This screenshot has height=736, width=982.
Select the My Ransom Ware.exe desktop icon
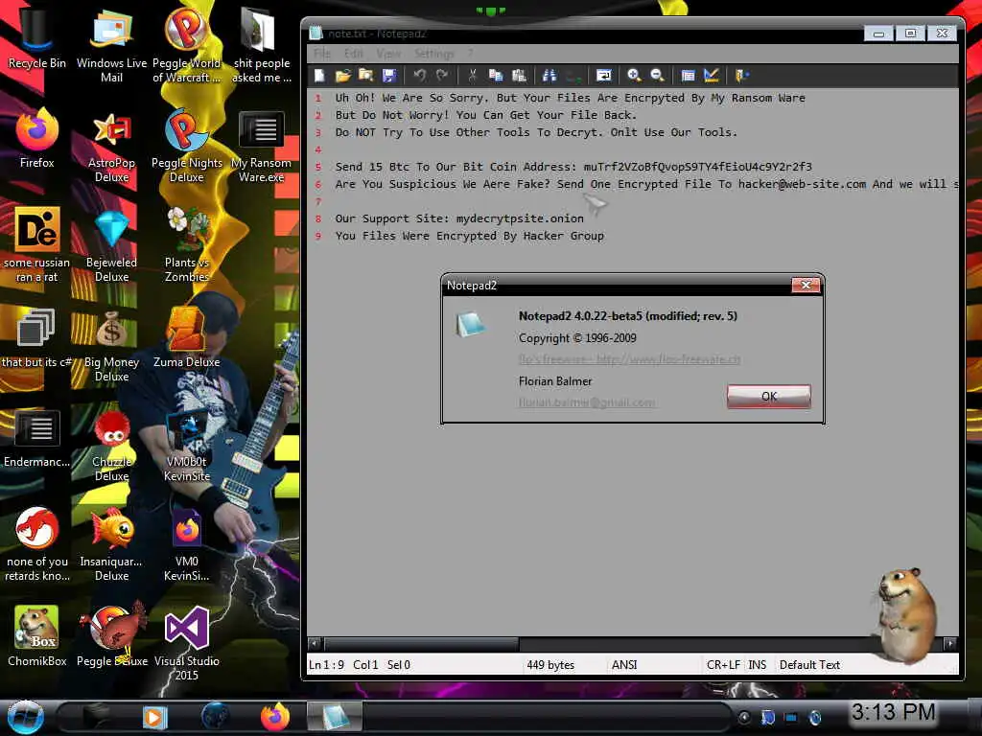(261, 146)
